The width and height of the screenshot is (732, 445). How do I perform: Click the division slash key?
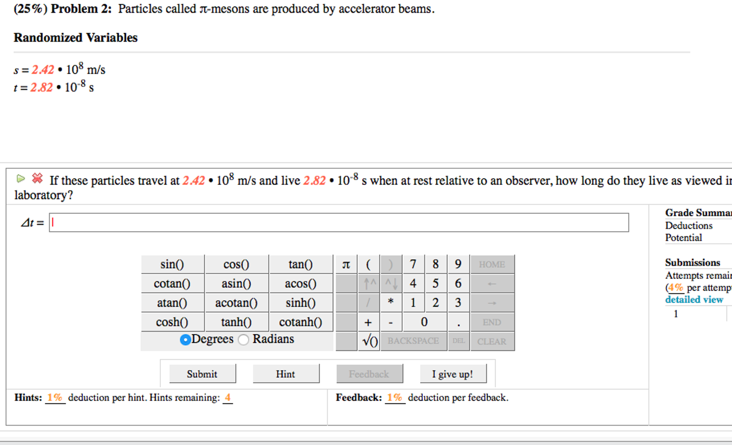[369, 303]
